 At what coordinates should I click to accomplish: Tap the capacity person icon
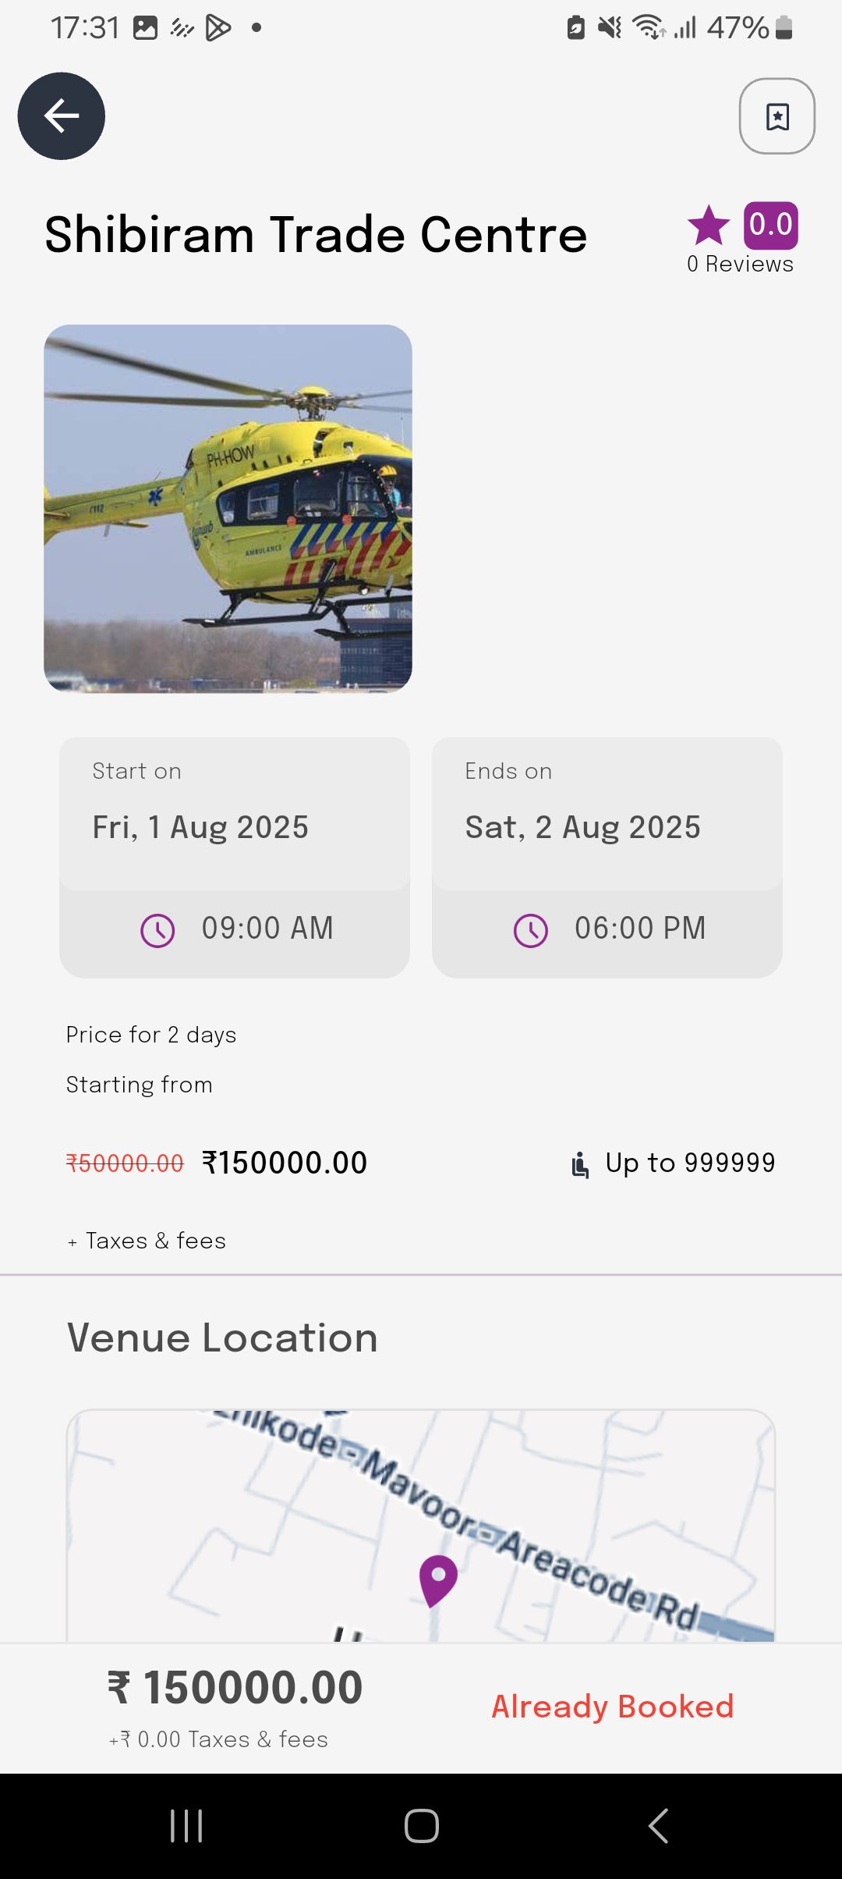tap(580, 1164)
